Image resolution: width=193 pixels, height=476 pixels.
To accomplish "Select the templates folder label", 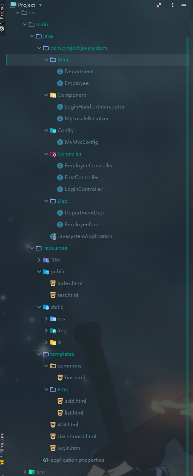I will [62, 354].
